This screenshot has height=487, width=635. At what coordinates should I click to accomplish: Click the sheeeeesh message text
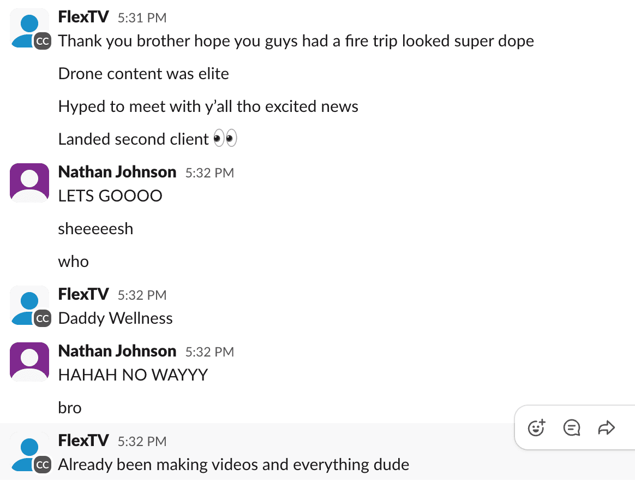tap(95, 229)
